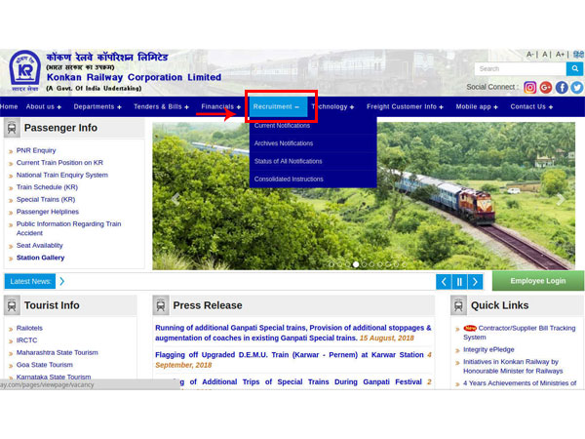Open Maharashtra State Tourism link
The image size is (585, 439).
(x=58, y=353)
